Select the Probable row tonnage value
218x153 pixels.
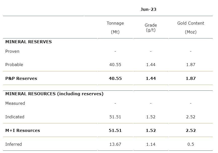115,65
